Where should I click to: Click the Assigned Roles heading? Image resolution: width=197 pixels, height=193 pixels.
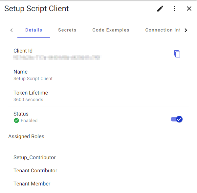26,137
